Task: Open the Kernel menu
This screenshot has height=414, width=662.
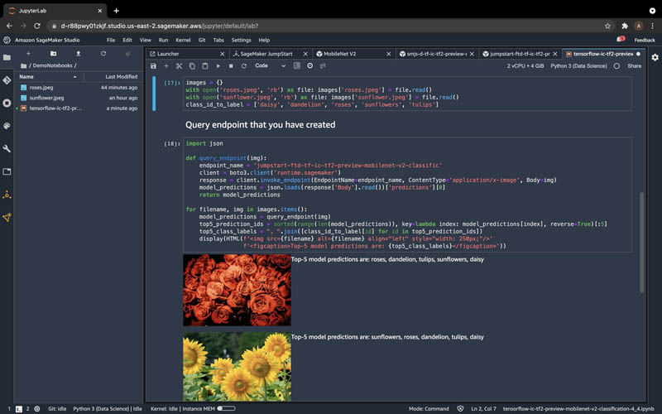Action: tap(183, 40)
